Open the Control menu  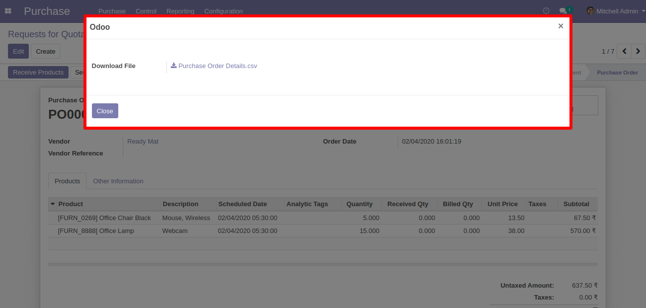(146, 11)
